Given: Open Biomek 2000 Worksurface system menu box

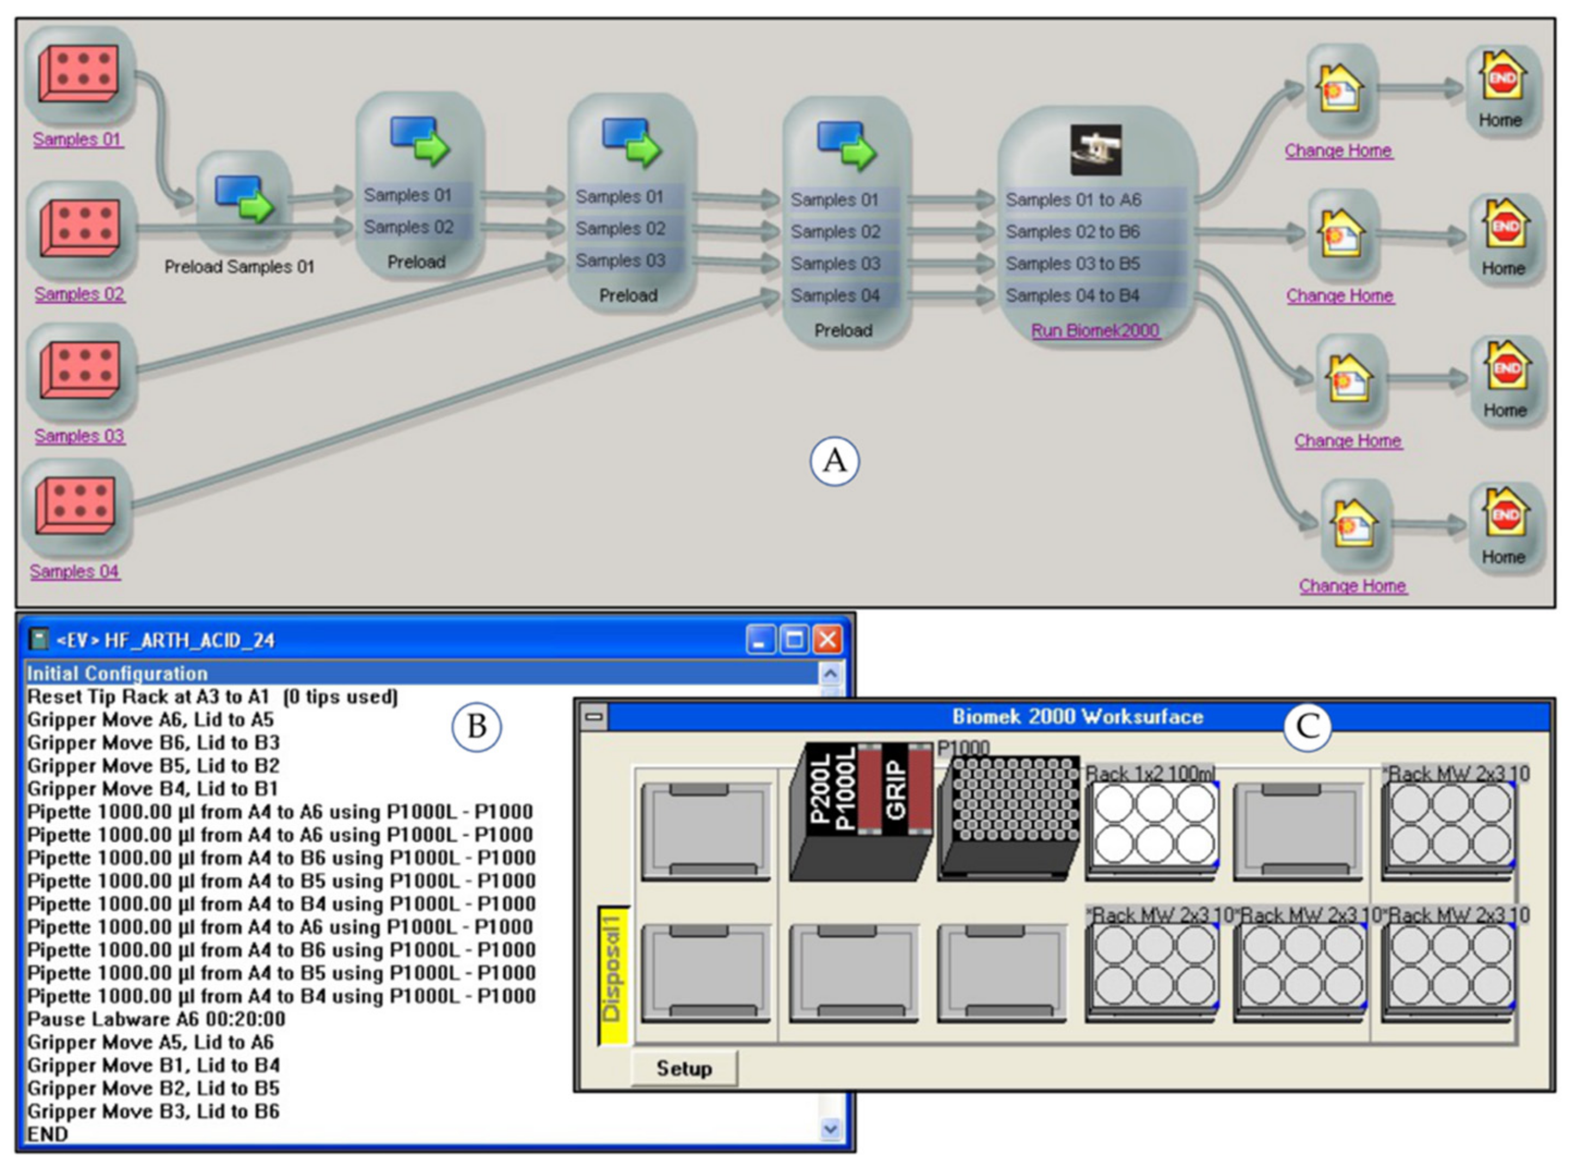Looking at the screenshot, I should (x=594, y=717).
